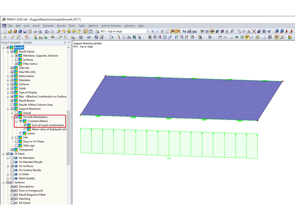
Task: Select Results Within Column Area item
Action: click(36, 105)
